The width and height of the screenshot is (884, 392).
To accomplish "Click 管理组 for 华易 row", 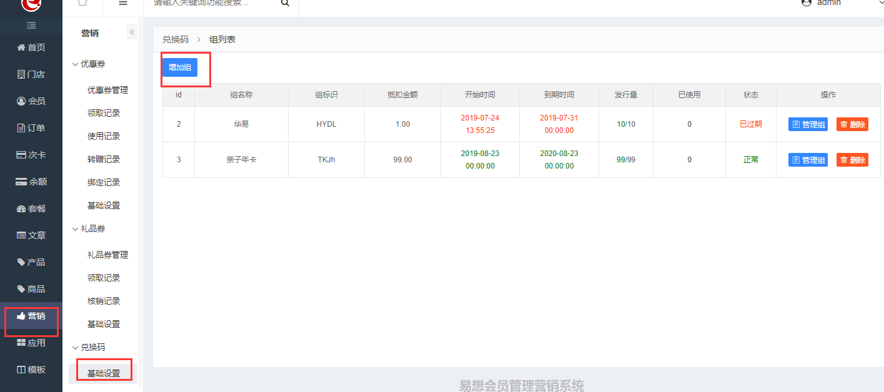I will (808, 124).
